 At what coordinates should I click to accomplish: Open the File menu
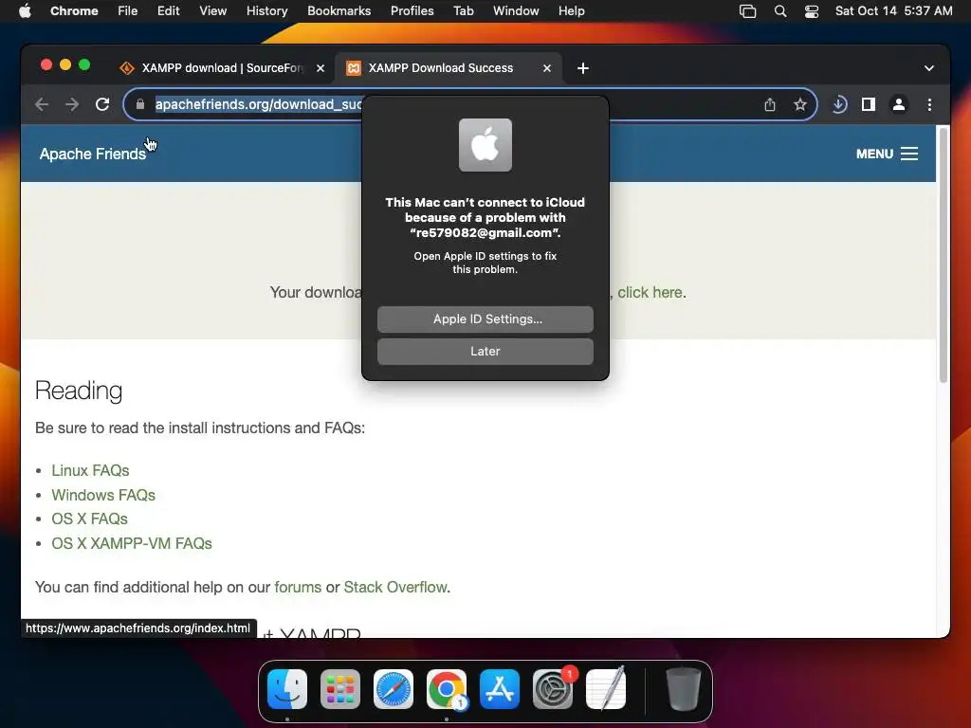click(128, 11)
